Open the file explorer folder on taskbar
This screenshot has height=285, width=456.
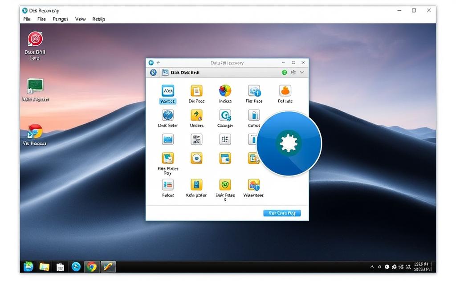tap(44, 267)
